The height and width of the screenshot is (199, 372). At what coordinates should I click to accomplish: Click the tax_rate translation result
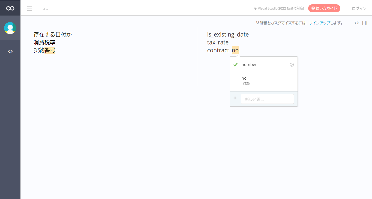point(218,43)
